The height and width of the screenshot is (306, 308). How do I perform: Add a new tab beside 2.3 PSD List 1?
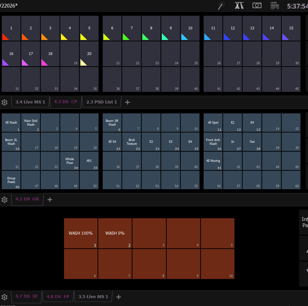pyautogui.click(x=128, y=102)
